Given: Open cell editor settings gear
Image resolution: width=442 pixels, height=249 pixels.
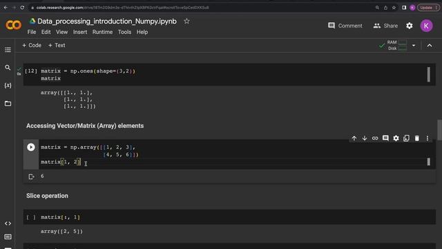Looking at the screenshot, I should click(396, 138).
